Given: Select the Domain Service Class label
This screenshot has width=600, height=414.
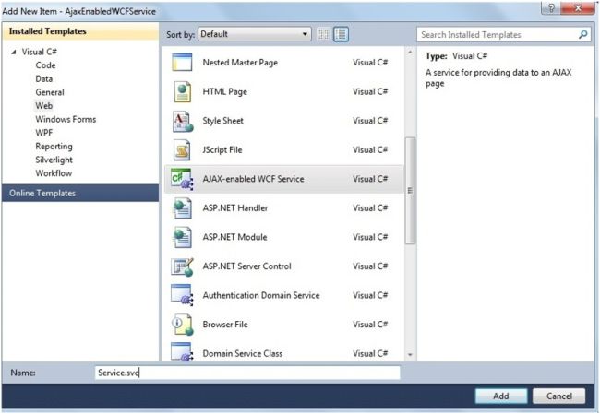Looking at the screenshot, I should tap(243, 353).
